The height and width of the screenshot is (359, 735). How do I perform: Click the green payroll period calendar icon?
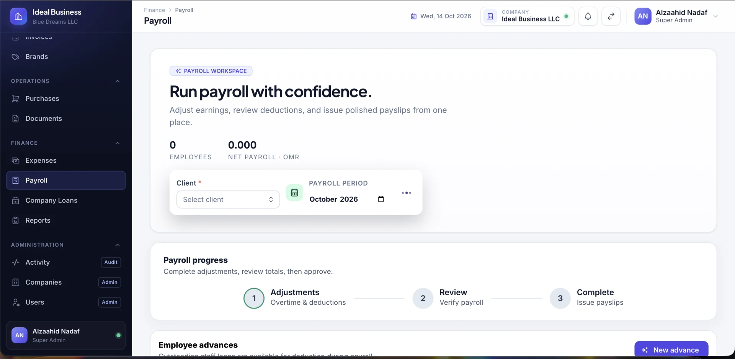coord(294,192)
